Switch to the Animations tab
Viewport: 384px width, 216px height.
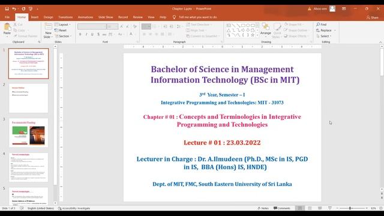coord(85,17)
